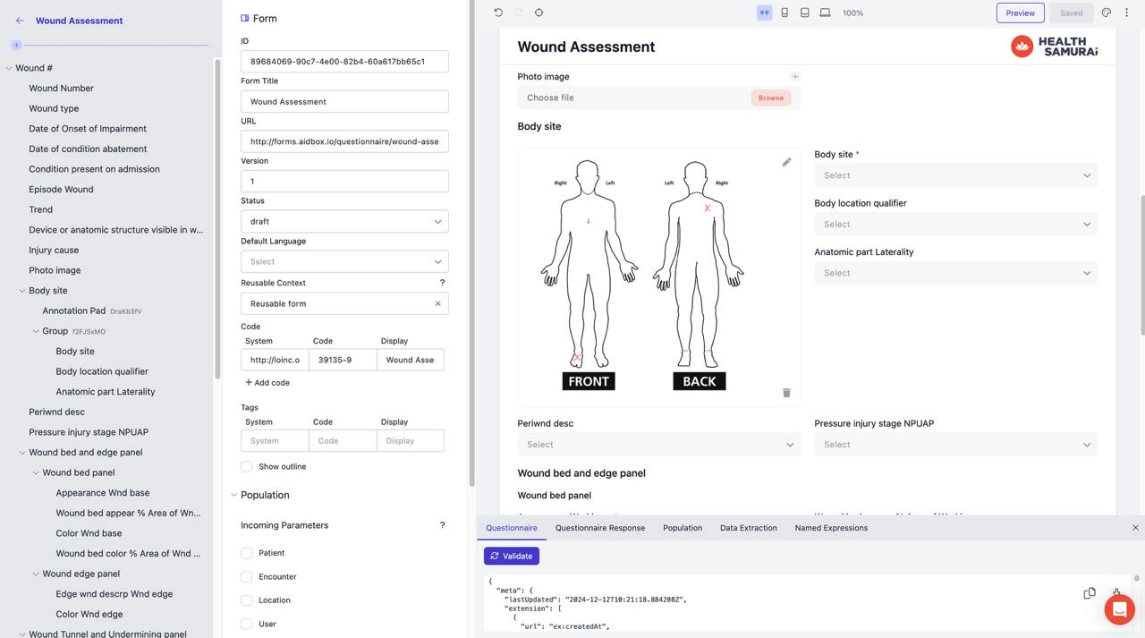Viewport: 1145px width, 638px height.
Task: Click the download icon in the Questionnaire JSON panel
Action: coord(1116,592)
